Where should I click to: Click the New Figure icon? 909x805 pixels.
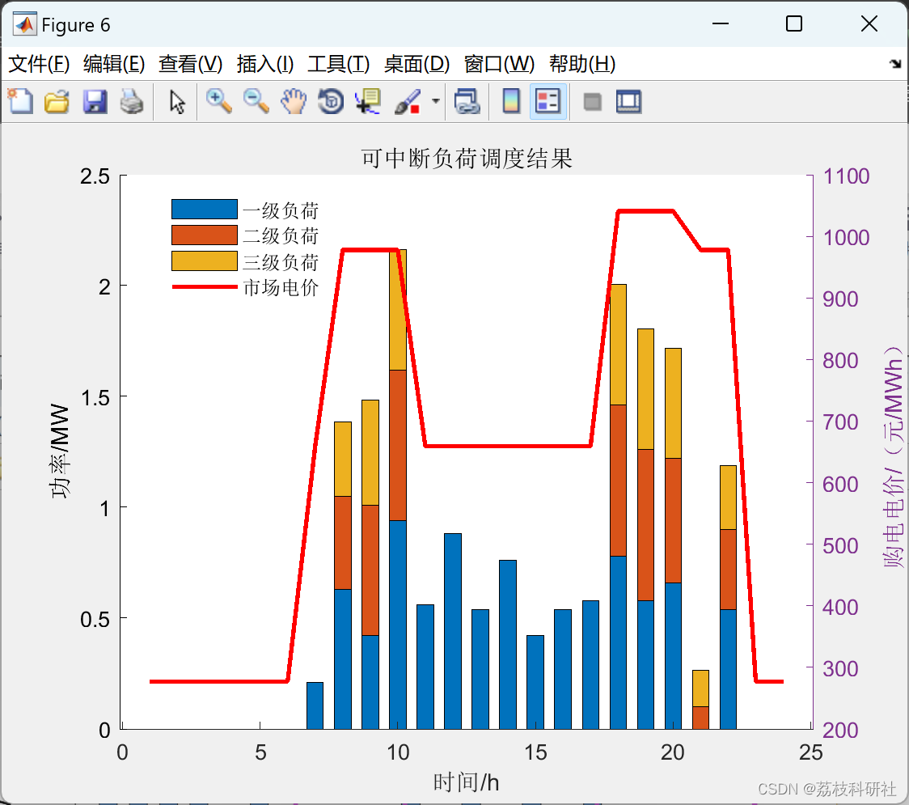20,101
